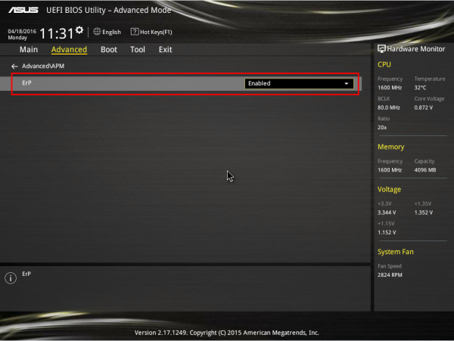
Task: Click the back arrow beside Advanced\APM
Action: pos(14,67)
